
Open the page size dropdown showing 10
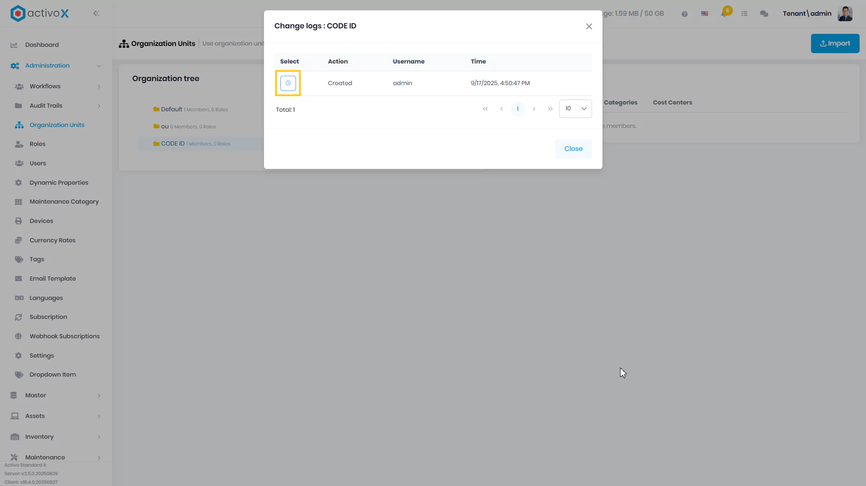coord(575,109)
